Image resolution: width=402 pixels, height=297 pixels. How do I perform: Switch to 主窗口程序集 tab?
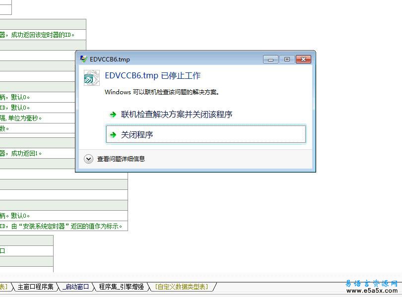pos(35,287)
